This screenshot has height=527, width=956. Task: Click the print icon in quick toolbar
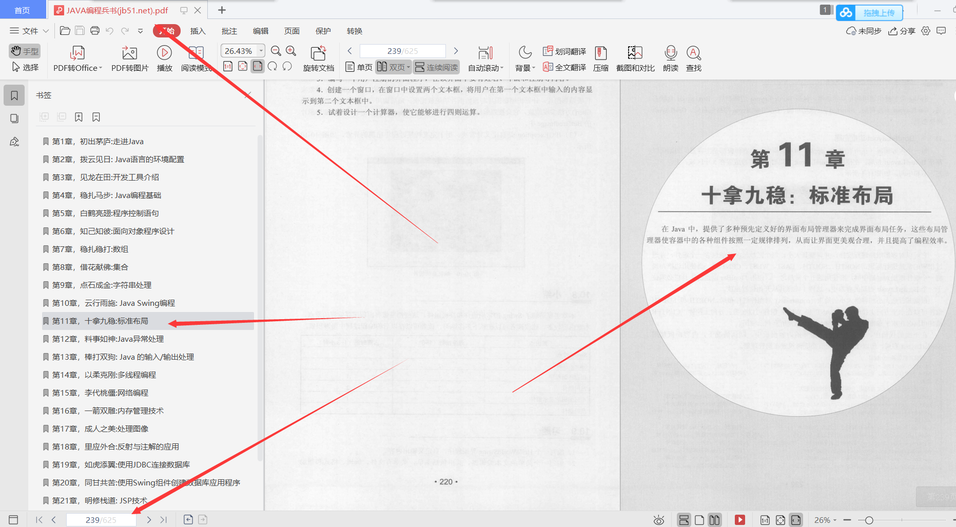click(95, 31)
